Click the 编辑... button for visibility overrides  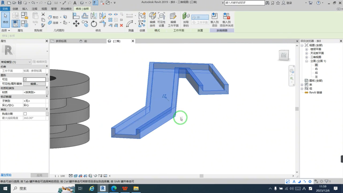[x=34, y=84]
